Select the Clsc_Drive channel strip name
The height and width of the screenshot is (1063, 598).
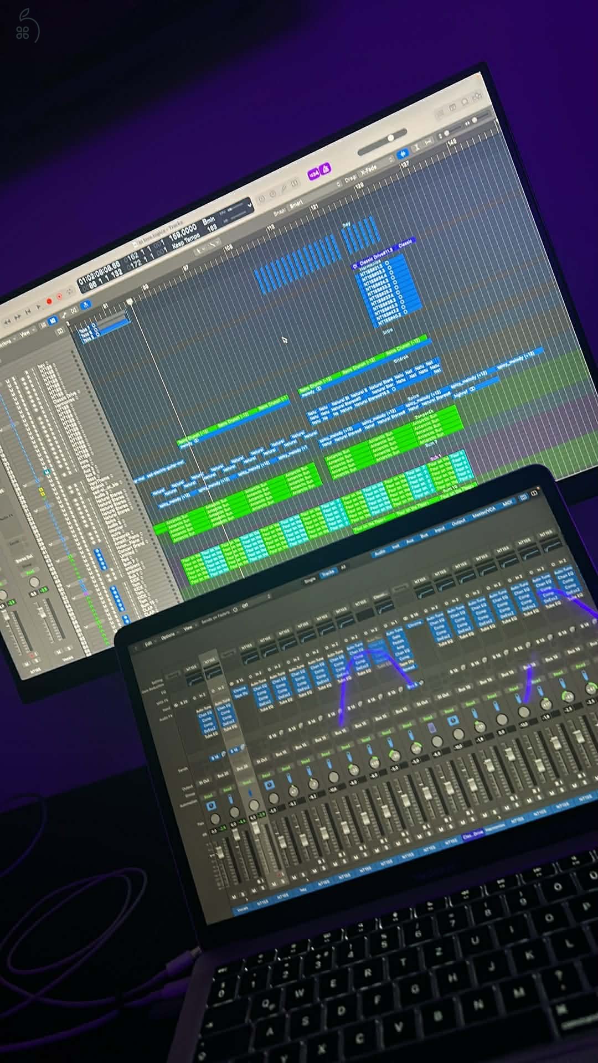tap(472, 833)
